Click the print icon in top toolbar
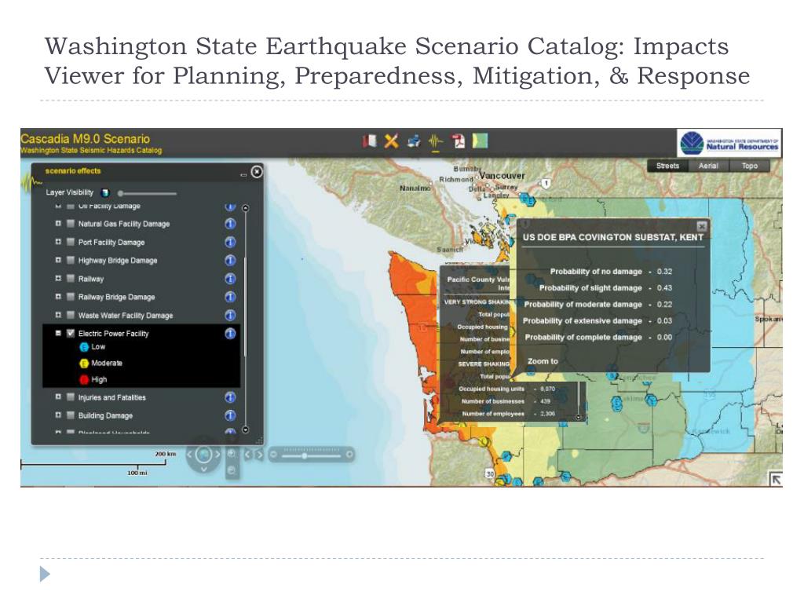The width and height of the screenshot is (804, 603). [414, 141]
